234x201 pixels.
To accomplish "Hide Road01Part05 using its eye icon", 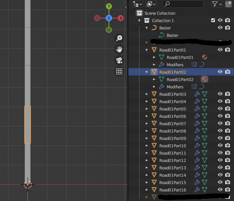I will tap(220, 109).
